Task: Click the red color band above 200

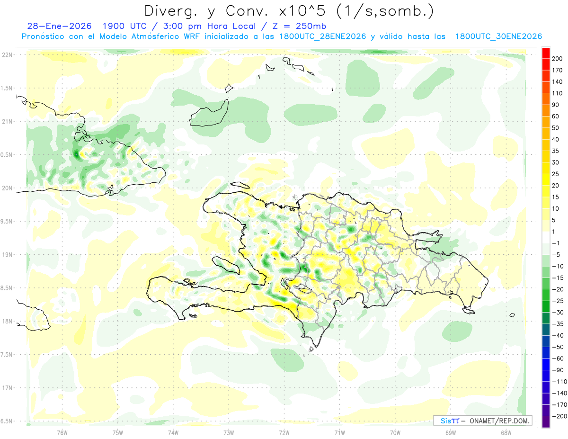Action: [x=546, y=53]
